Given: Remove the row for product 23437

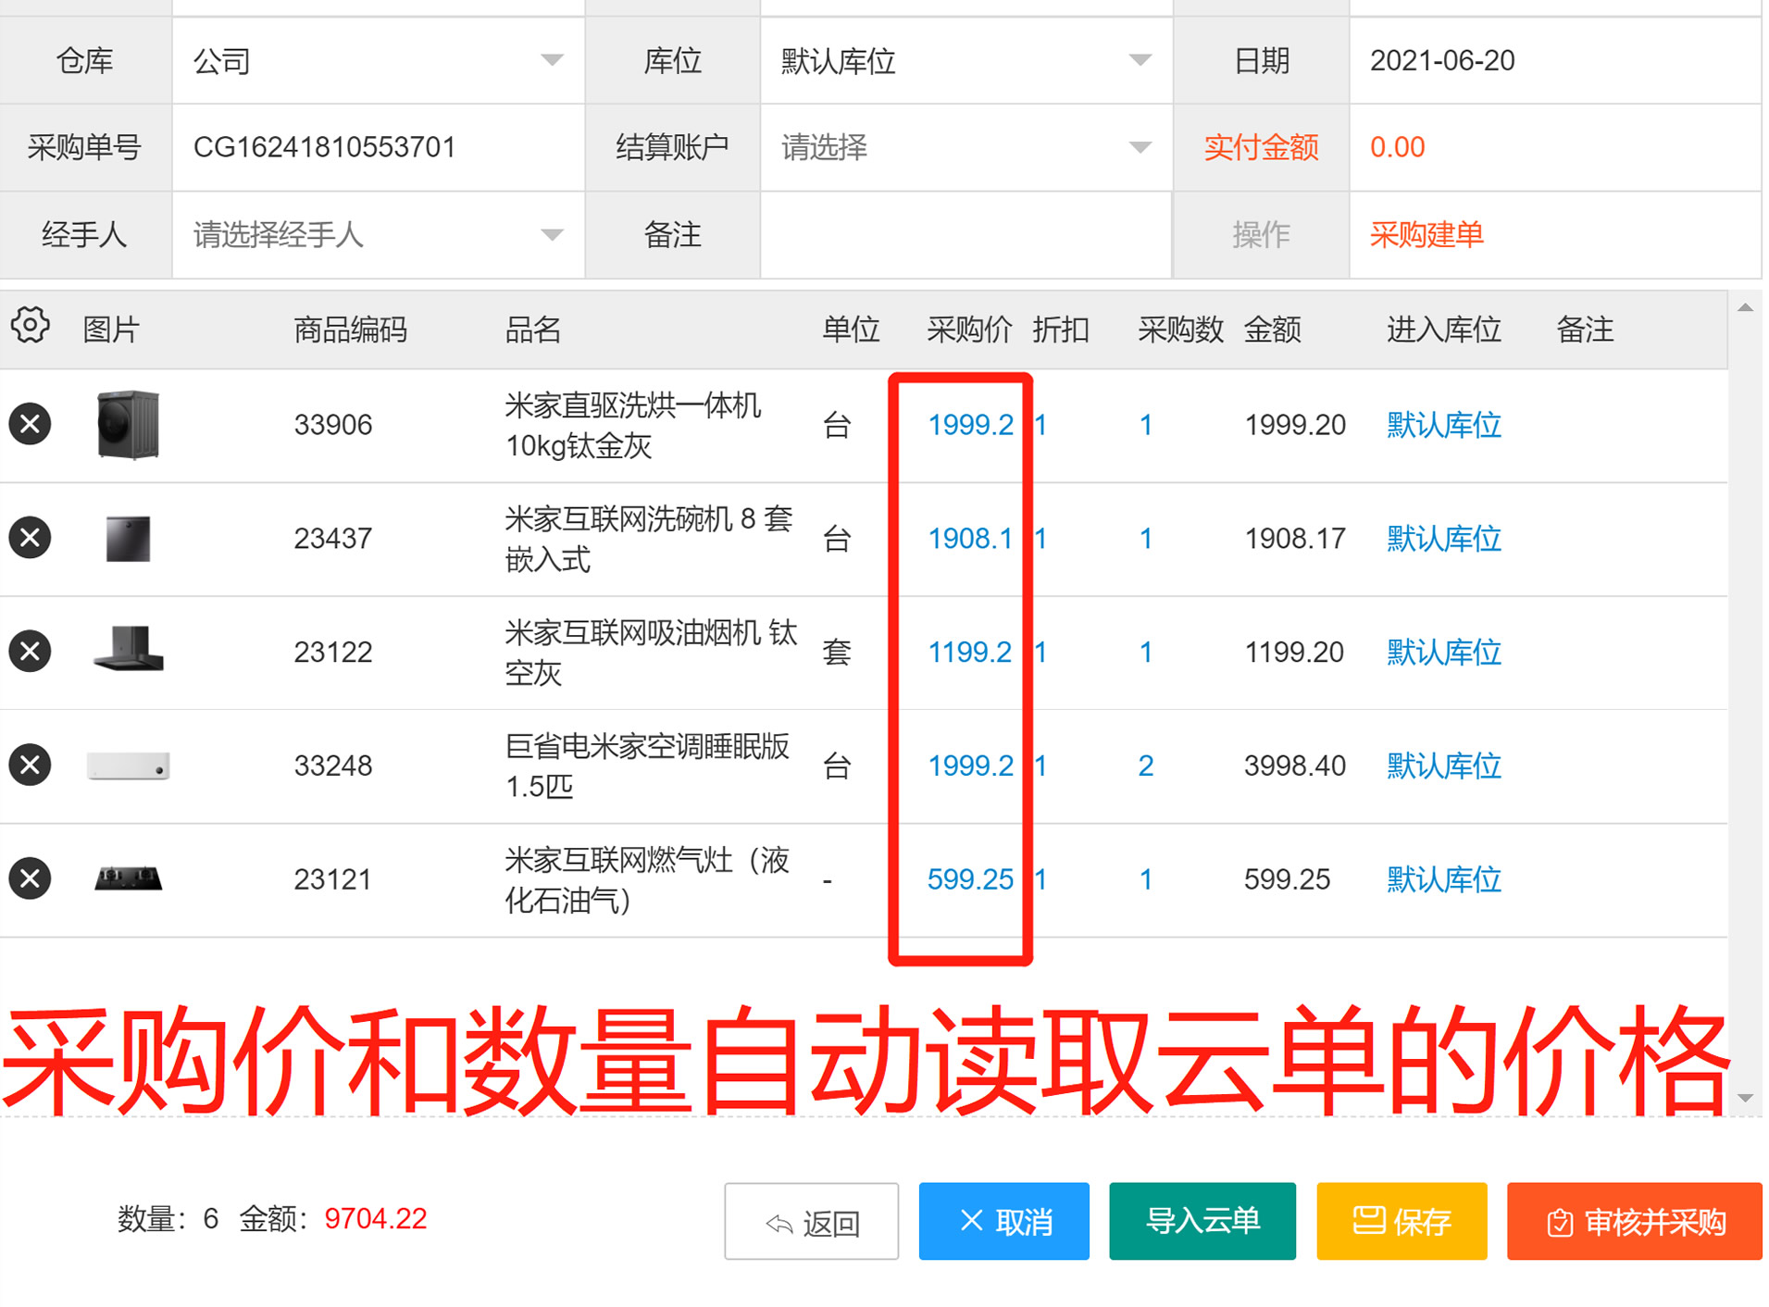Looking at the screenshot, I should (x=30, y=538).
